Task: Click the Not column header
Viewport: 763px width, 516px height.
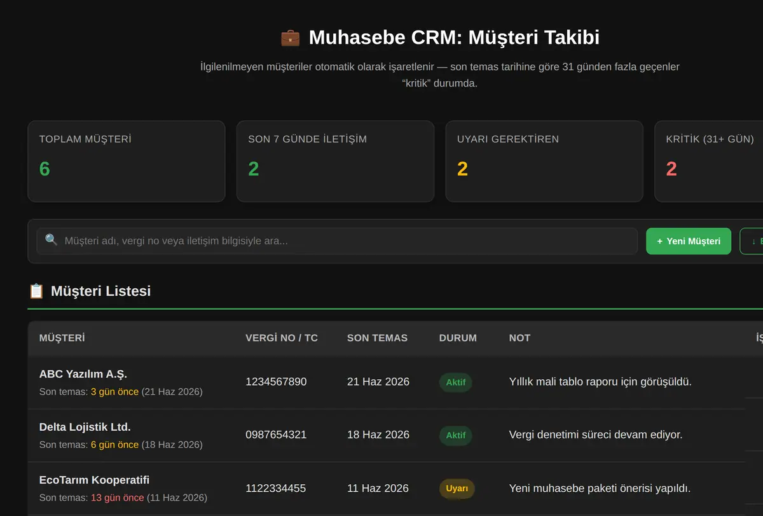Action: pyautogui.click(x=519, y=338)
